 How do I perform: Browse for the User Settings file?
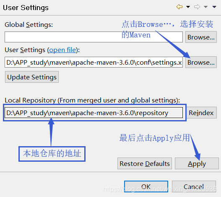coord(201,62)
